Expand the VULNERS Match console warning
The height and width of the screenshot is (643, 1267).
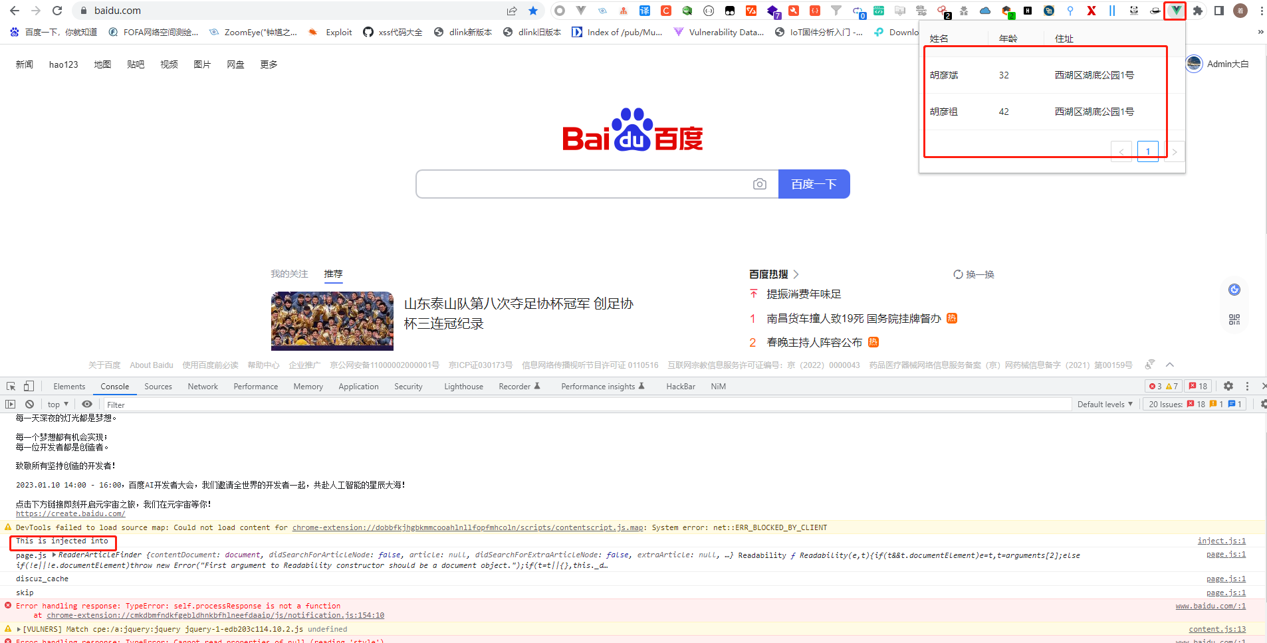(x=19, y=629)
